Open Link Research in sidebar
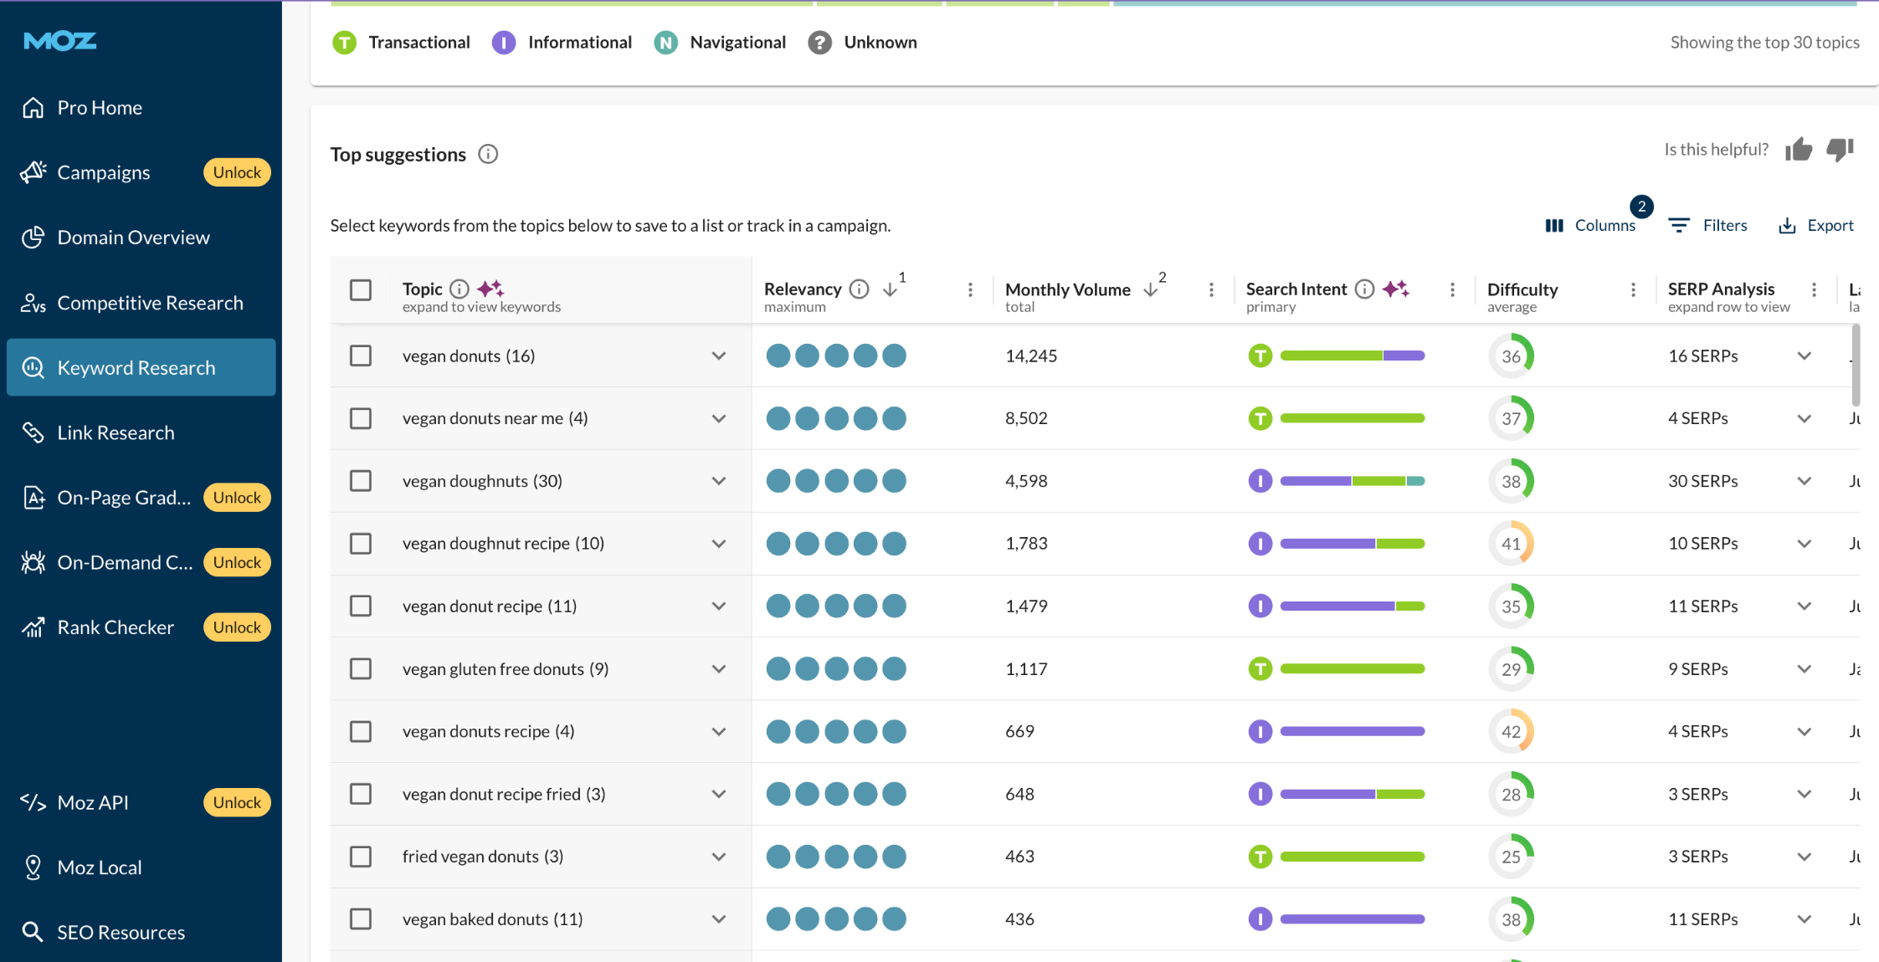Image resolution: width=1879 pixels, height=962 pixels. pyautogui.click(x=141, y=432)
